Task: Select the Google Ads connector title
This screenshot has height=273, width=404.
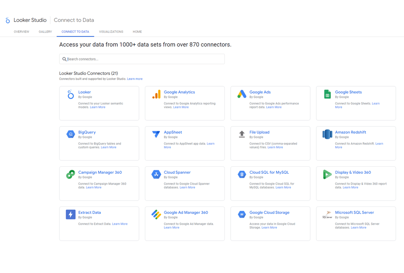Action: coord(260,92)
